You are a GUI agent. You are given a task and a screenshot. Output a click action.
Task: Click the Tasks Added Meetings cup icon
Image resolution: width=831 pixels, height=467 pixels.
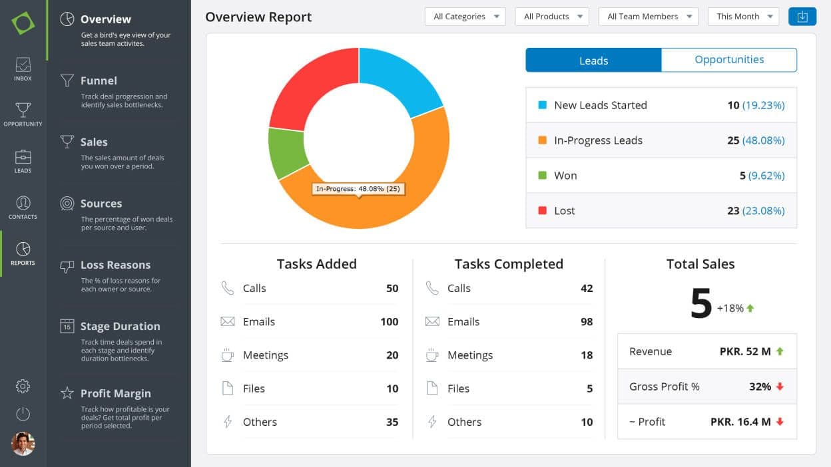pyautogui.click(x=228, y=355)
